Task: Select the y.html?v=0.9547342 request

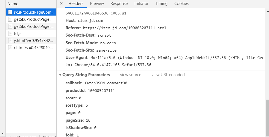Action: tap(33, 41)
